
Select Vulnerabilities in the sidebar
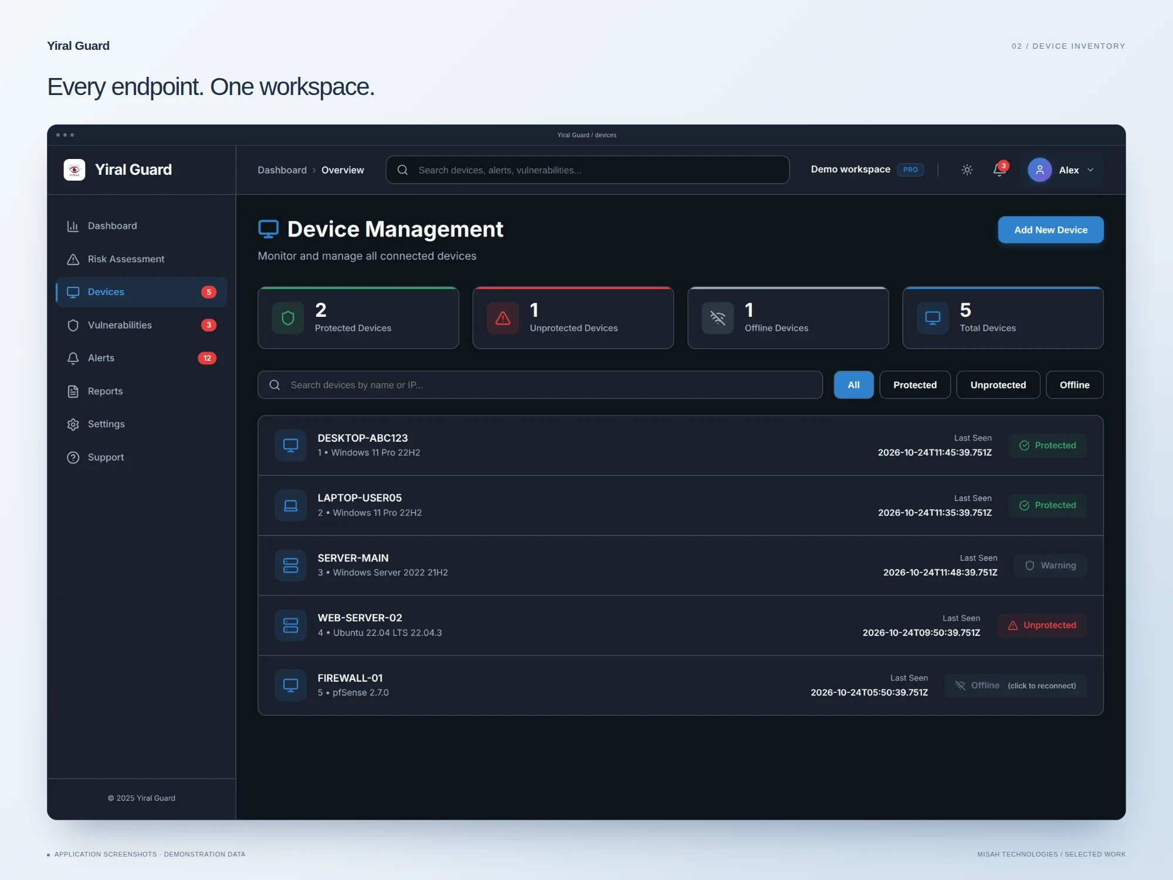[x=141, y=325]
